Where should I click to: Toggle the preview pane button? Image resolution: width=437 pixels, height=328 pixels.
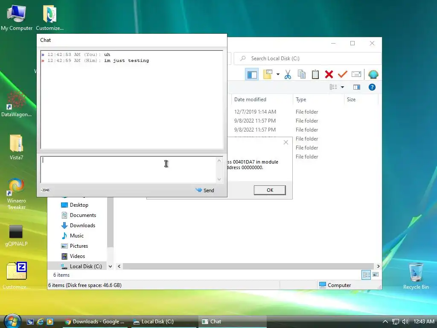356,87
